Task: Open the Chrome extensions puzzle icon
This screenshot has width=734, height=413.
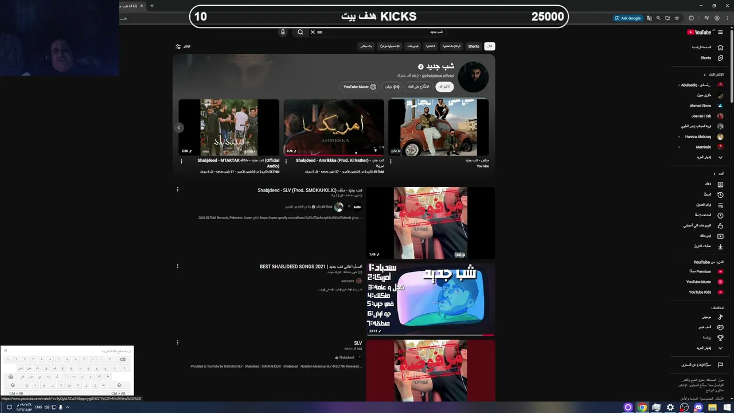Action: point(691,18)
